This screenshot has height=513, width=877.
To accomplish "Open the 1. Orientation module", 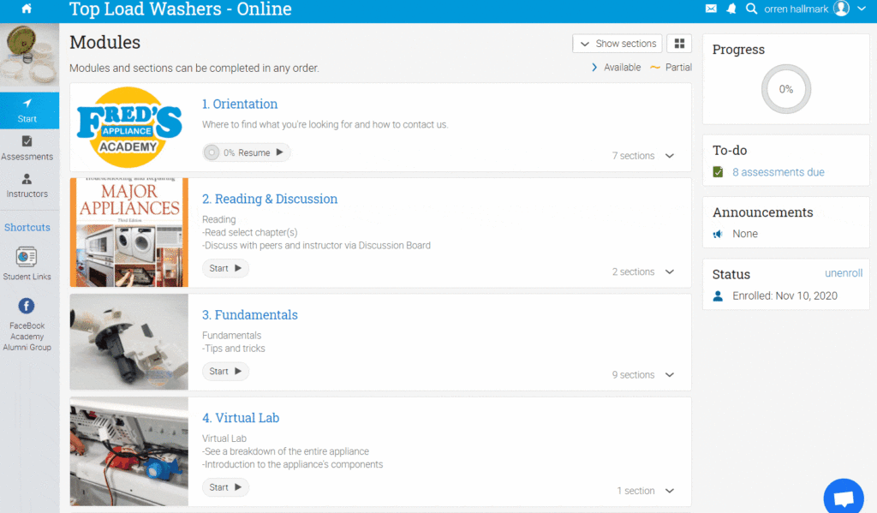I will tap(240, 104).
